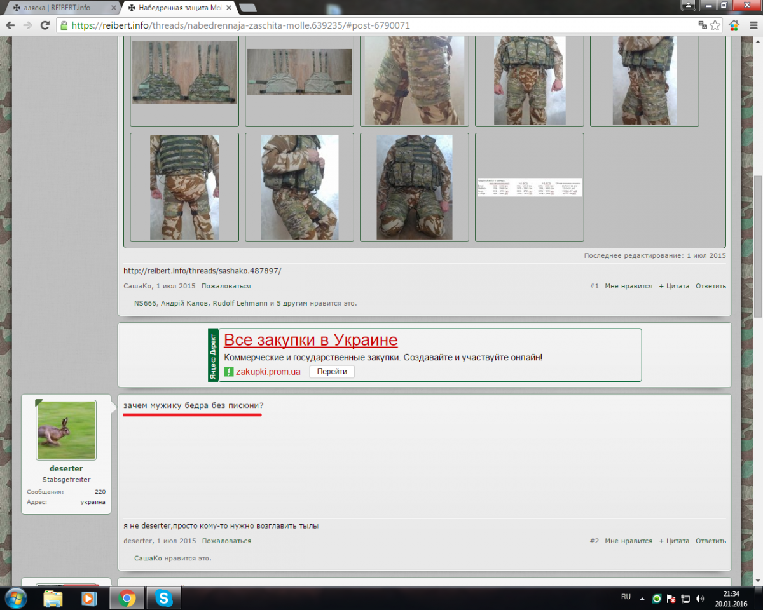Open NS666 profile in likes list
Image resolution: width=763 pixels, height=610 pixels.
coord(145,303)
